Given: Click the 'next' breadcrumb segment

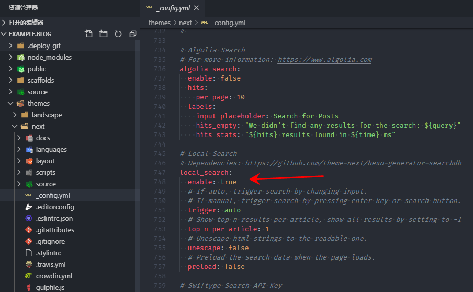Looking at the screenshot, I should (185, 23).
